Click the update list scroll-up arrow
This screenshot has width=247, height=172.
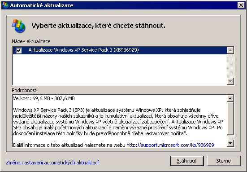(230, 50)
